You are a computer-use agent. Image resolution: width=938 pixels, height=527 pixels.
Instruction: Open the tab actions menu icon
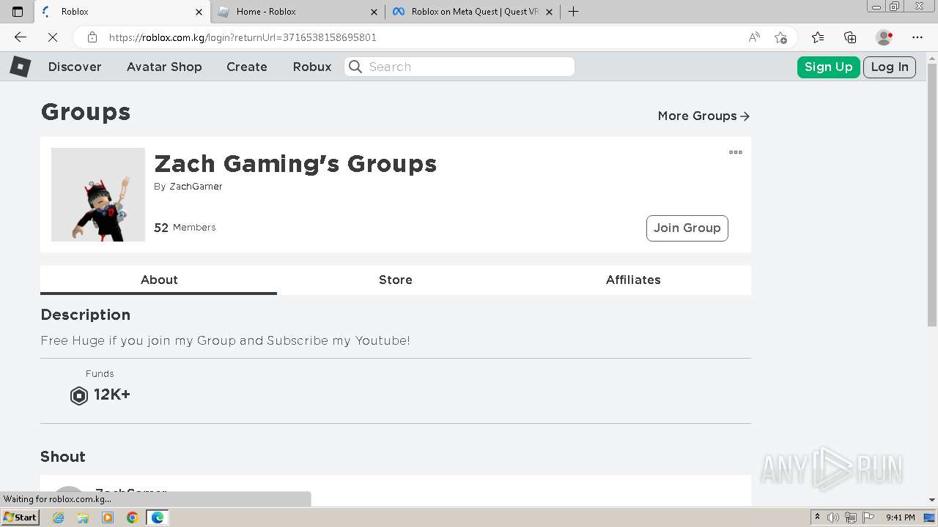18,12
